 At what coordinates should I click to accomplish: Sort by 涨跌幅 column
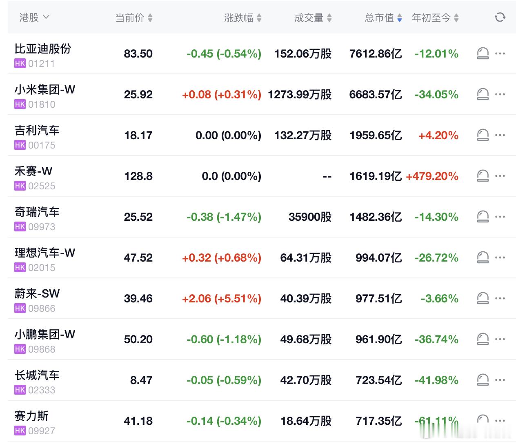point(243,18)
